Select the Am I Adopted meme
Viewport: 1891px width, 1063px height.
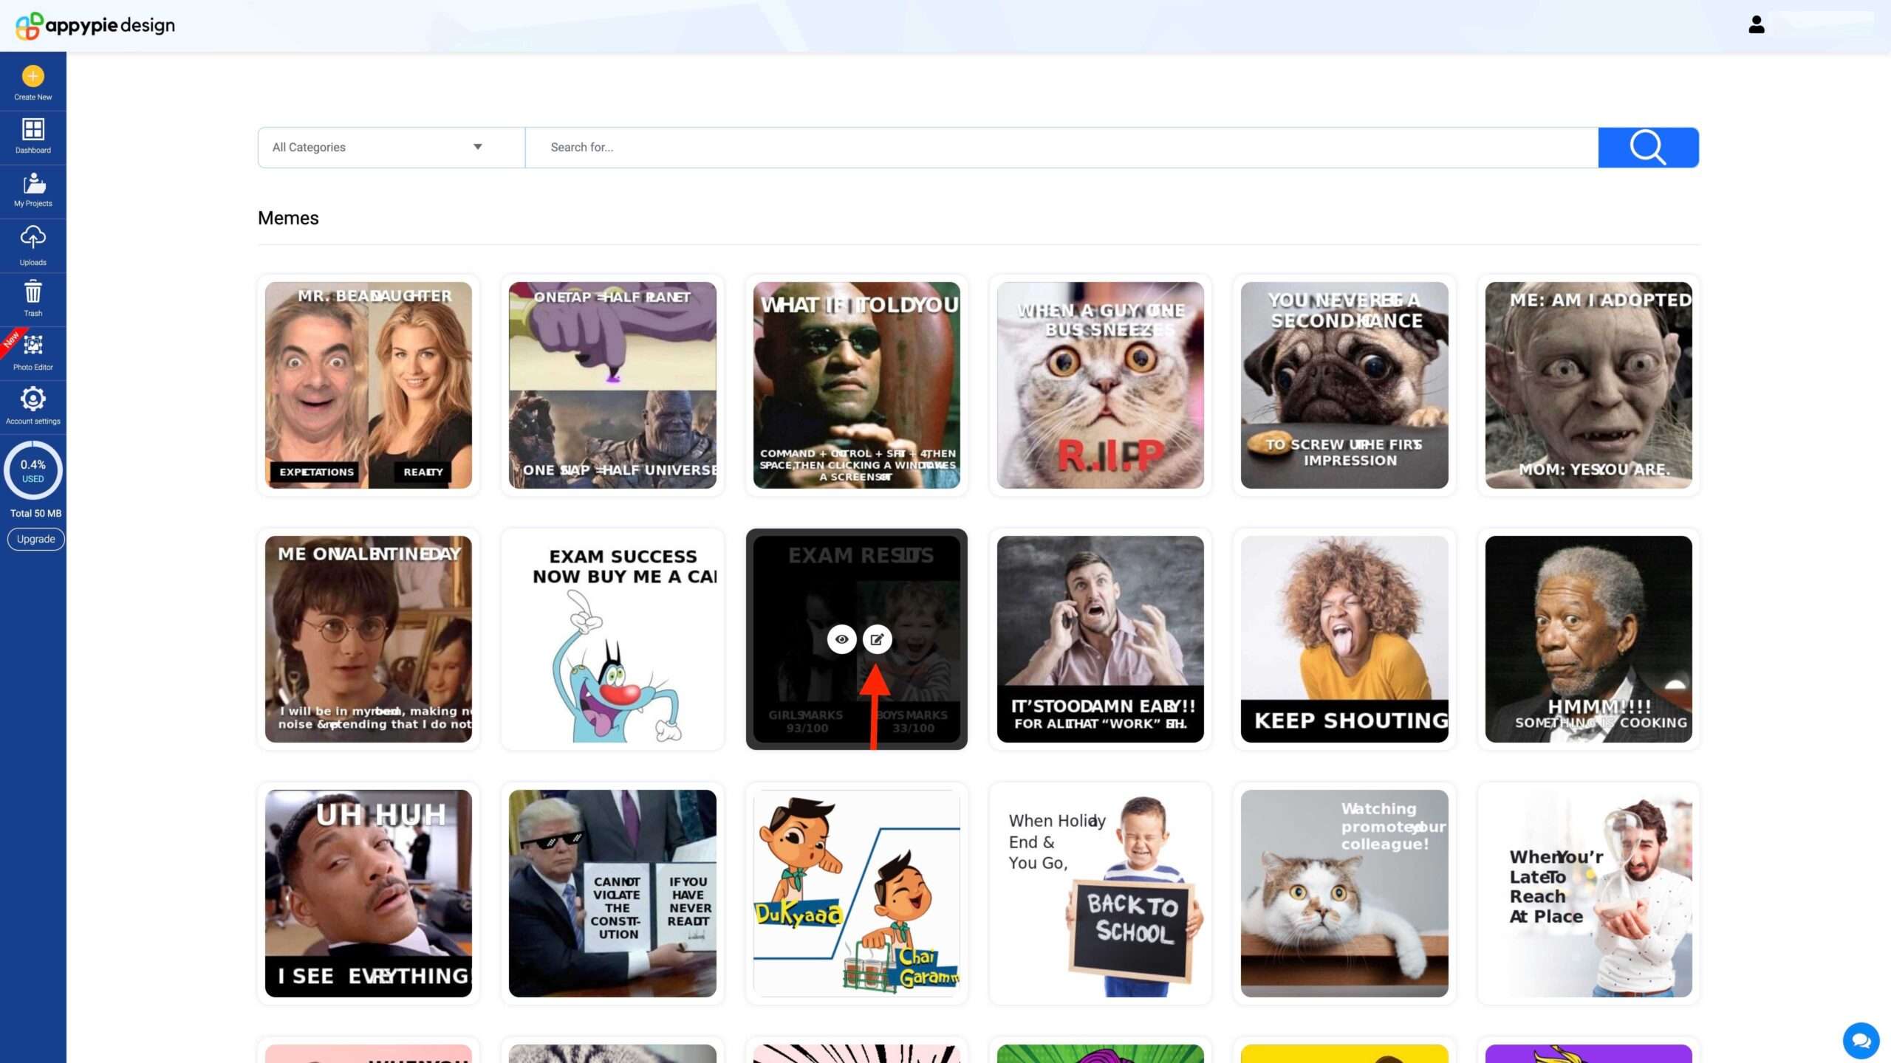point(1589,385)
